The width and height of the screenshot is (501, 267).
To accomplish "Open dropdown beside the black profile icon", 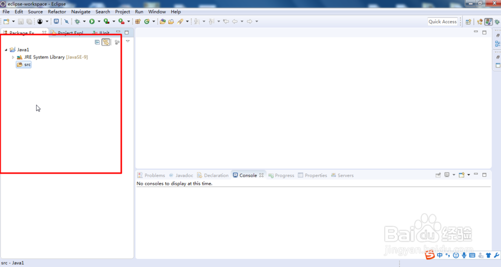I will pyautogui.click(x=47, y=21).
